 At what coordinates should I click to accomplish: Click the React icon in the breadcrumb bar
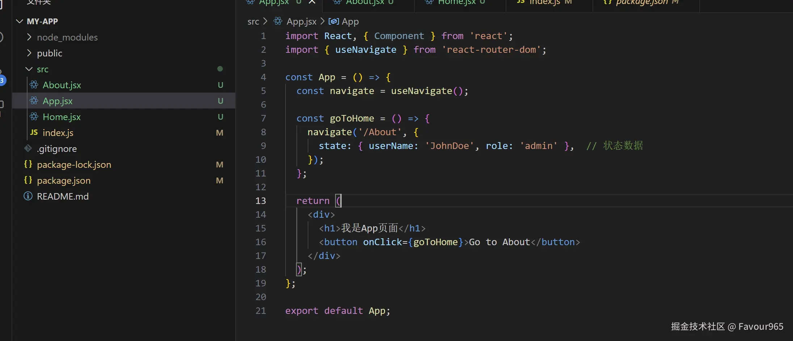(x=278, y=21)
